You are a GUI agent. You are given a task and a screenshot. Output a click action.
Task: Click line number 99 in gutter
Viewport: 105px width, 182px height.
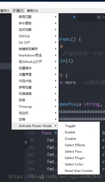[x=32, y=133]
